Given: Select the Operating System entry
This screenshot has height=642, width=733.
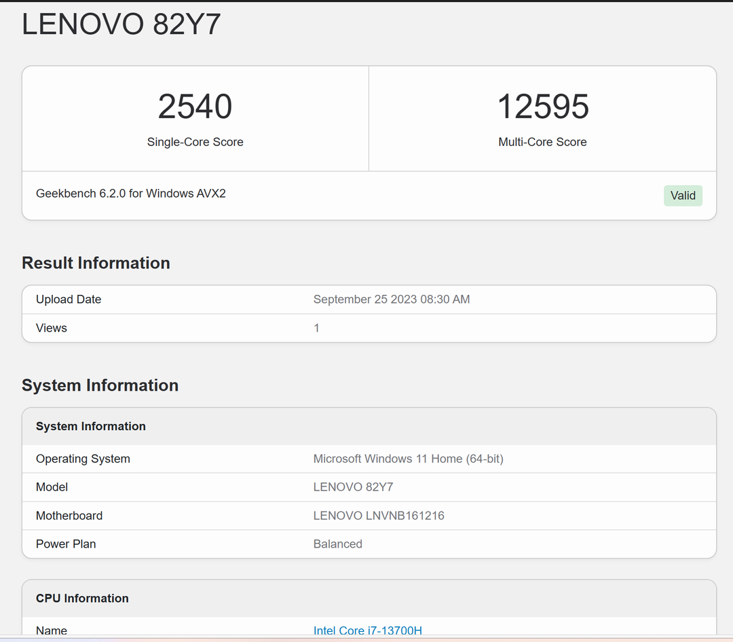Looking at the screenshot, I should pos(83,459).
